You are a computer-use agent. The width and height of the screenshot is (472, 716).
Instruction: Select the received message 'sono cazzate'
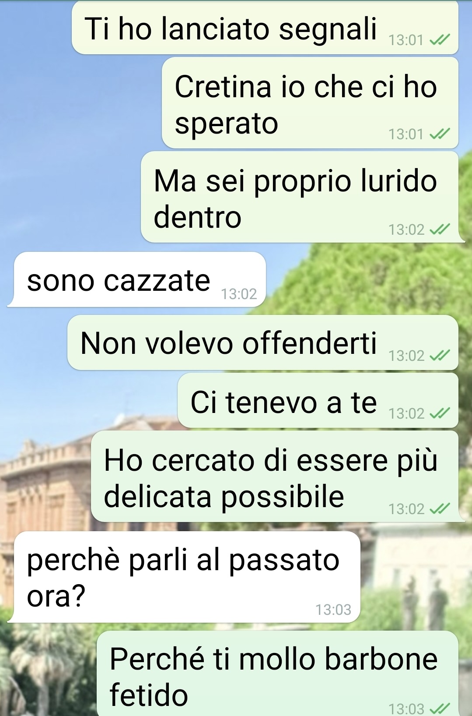pos(140,279)
